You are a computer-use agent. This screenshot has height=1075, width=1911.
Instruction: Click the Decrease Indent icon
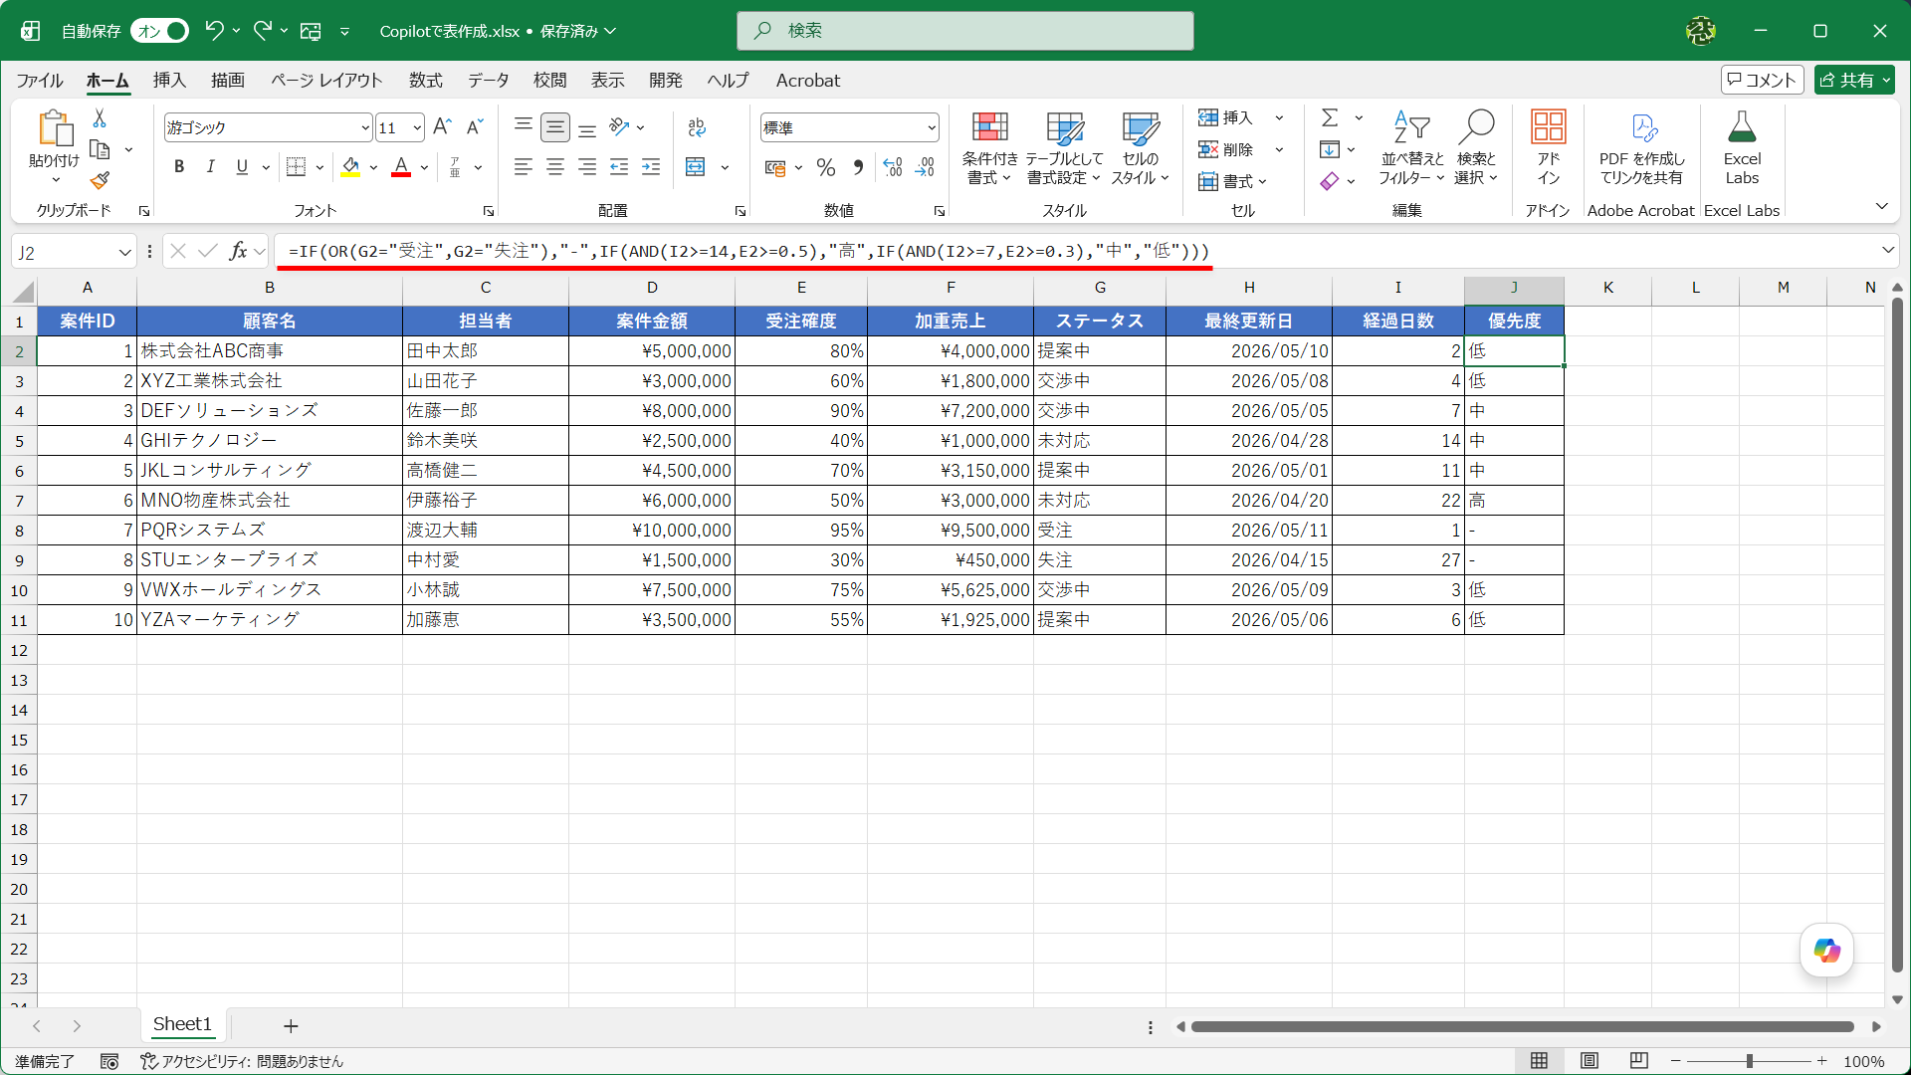coord(619,166)
